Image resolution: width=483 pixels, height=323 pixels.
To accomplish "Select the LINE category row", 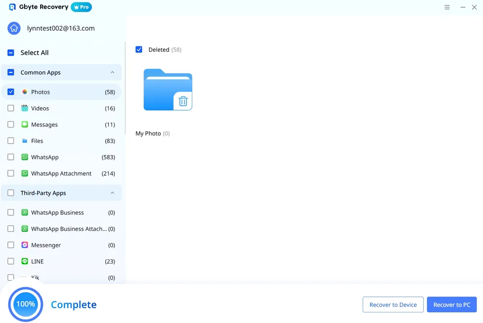I will (61, 261).
